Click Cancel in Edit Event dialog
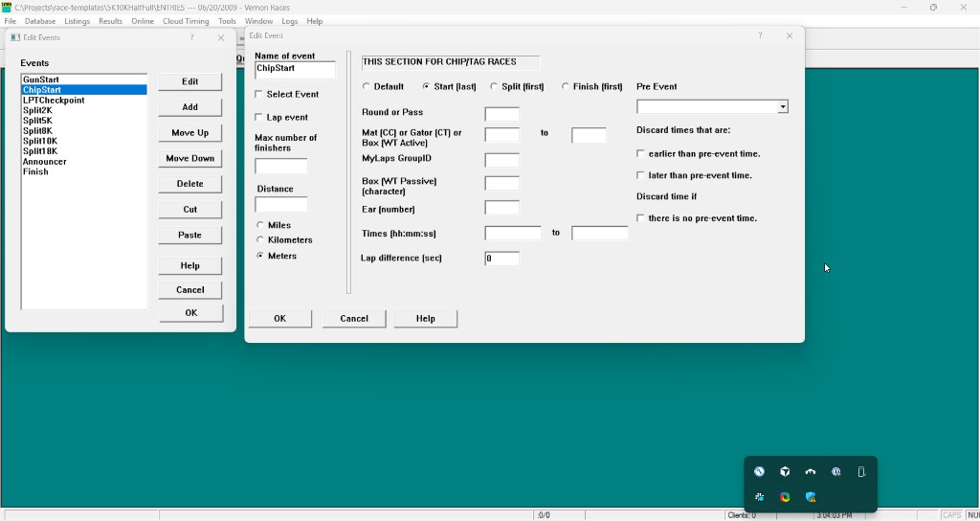Viewport: 980px width, 521px height. 354,318
